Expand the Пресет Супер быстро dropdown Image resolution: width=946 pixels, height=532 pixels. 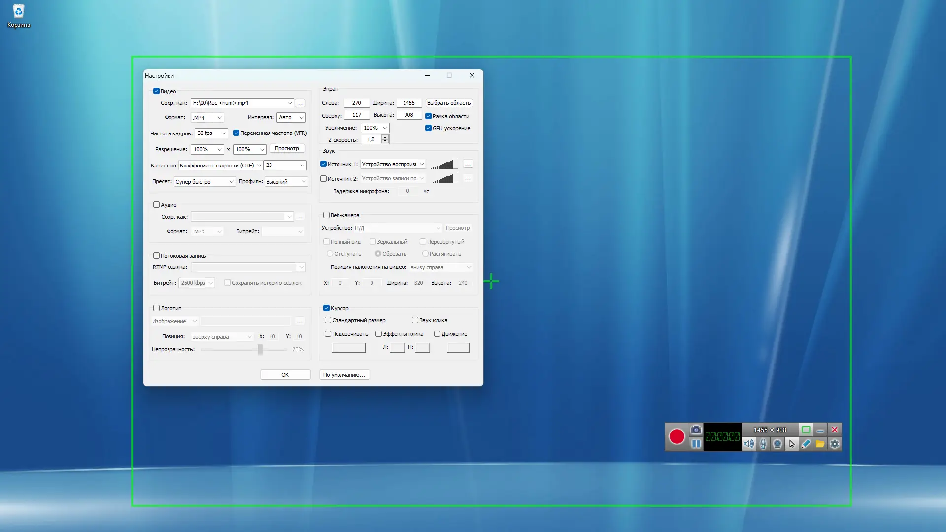(204, 182)
